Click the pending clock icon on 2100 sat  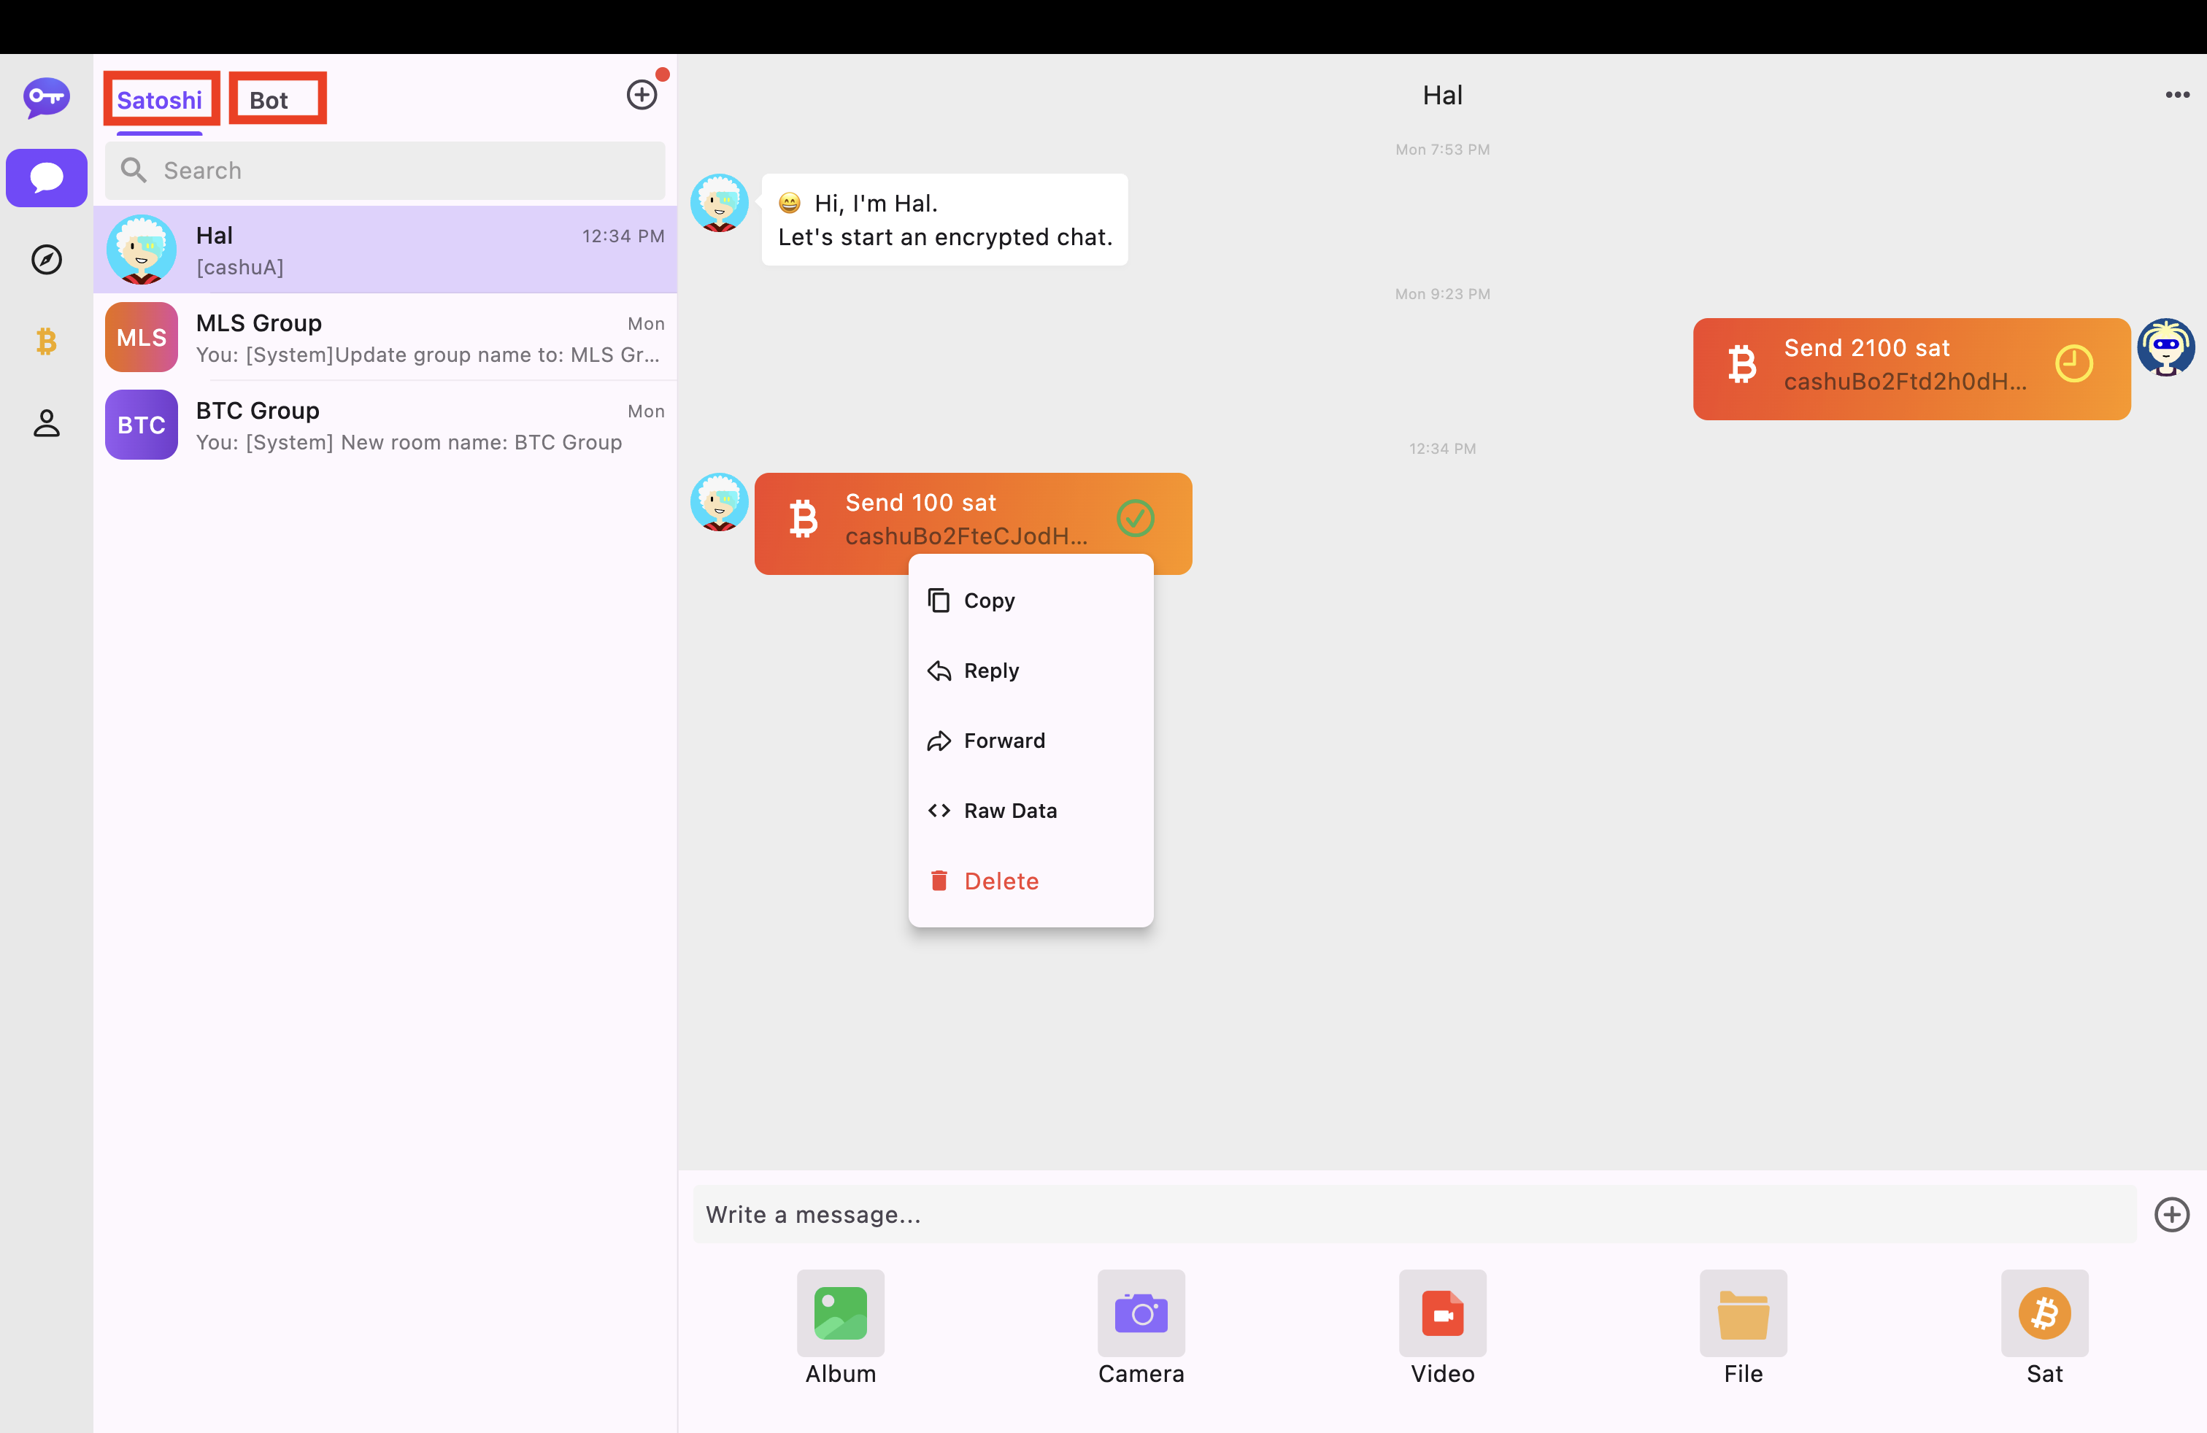(2073, 363)
